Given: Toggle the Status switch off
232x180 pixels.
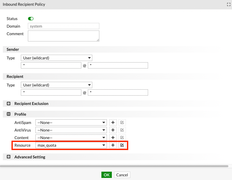Looking at the screenshot, I should (31, 19).
